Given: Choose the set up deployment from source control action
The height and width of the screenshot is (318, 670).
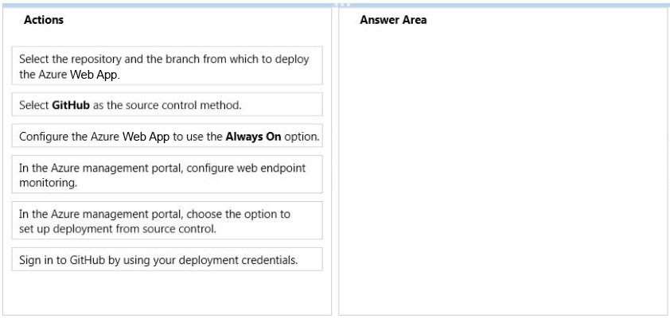Looking at the screenshot, I should 167,221.
